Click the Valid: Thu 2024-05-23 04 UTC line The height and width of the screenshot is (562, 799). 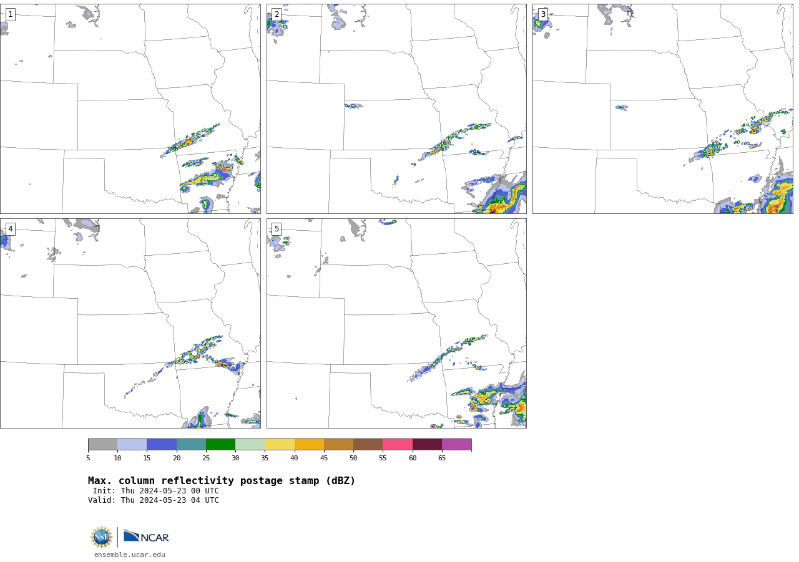(154, 500)
